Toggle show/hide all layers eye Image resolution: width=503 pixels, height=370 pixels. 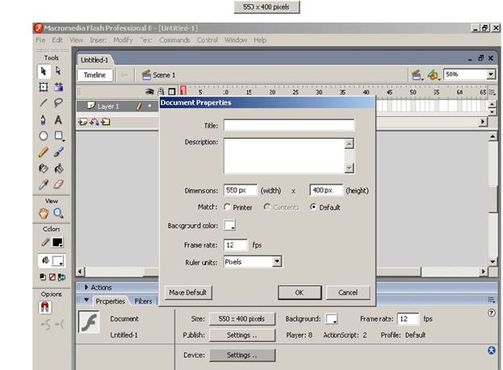149,92
